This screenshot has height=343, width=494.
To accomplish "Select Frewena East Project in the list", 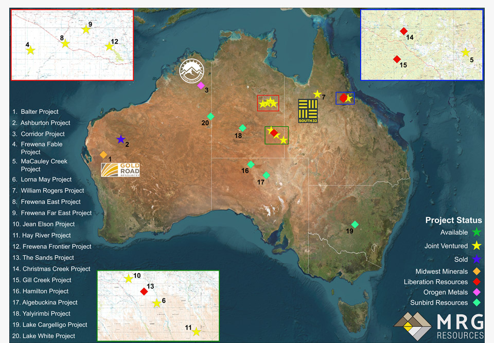I will tap(50, 202).
